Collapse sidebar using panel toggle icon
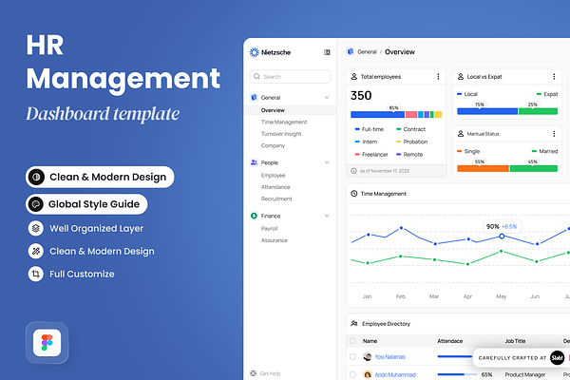570x380 pixels. [327, 52]
